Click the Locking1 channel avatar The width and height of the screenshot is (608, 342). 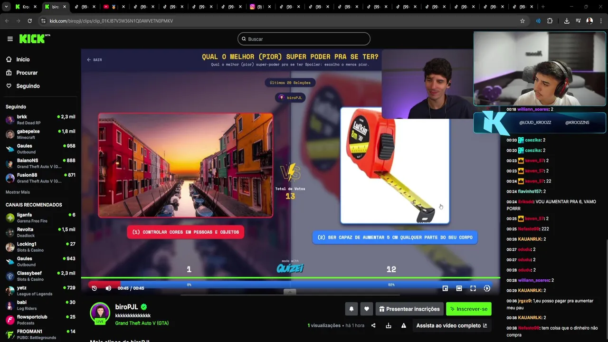pyautogui.click(x=10, y=247)
